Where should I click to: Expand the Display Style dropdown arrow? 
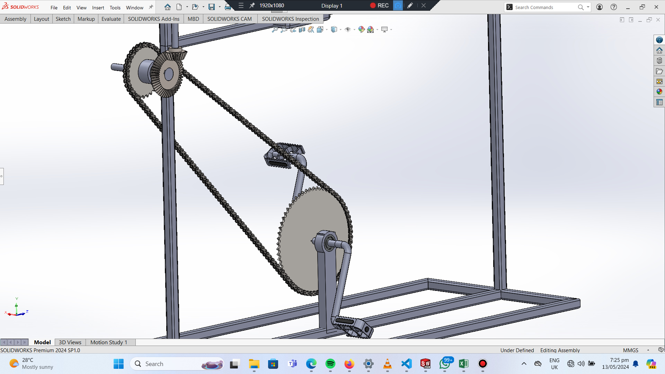[x=341, y=30]
